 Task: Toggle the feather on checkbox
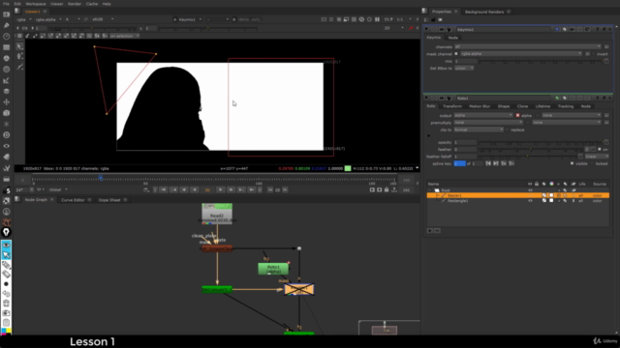(600, 149)
